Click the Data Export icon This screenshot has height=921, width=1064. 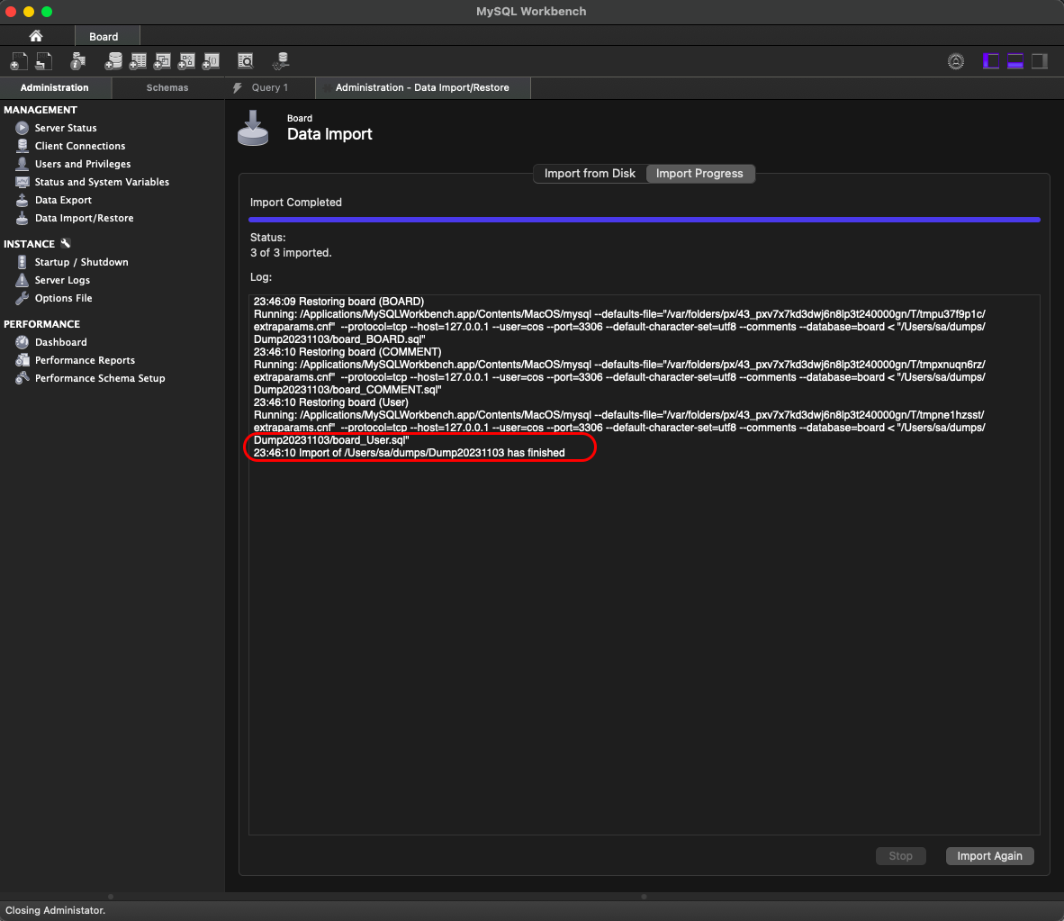pos(23,200)
